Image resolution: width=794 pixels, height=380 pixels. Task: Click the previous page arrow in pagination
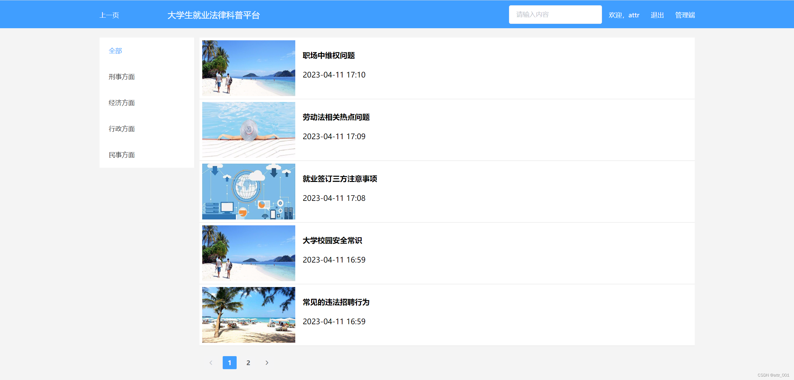pos(211,363)
